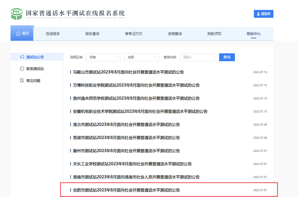The height and width of the screenshot is (197, 298).
Task: Click the PSC logo icon
Action: pos(16,14)
